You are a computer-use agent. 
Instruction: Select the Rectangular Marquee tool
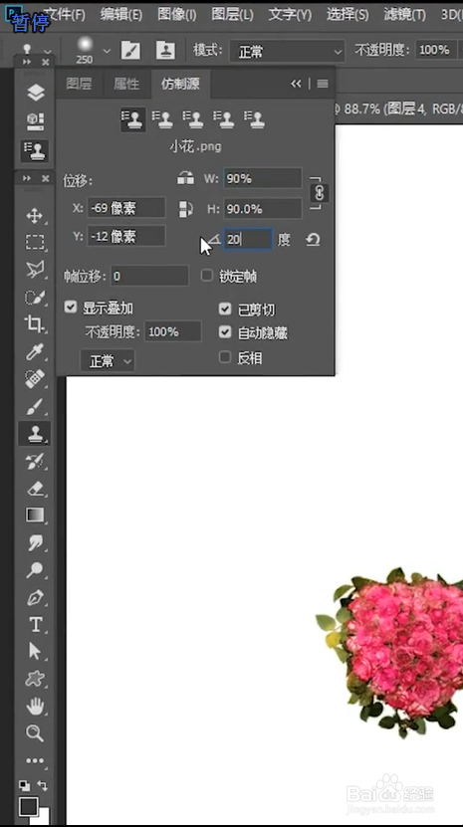[35, 242]
